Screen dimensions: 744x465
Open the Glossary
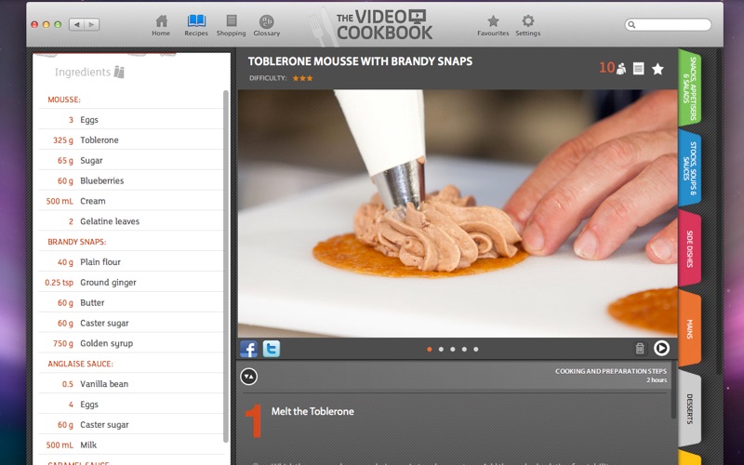pyautogui.click(x=267, y=26)
